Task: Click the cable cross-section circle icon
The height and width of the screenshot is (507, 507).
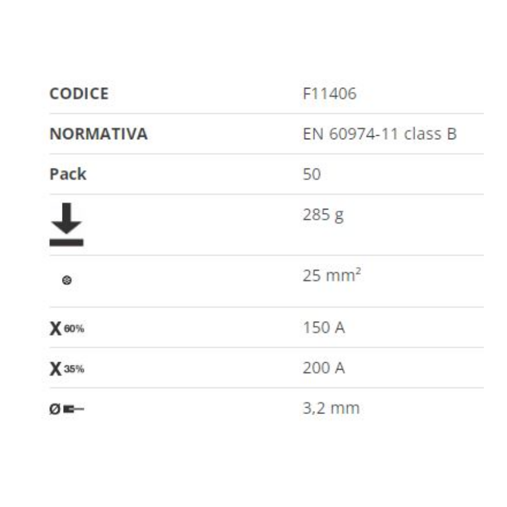Action: (x=67, y=280)
